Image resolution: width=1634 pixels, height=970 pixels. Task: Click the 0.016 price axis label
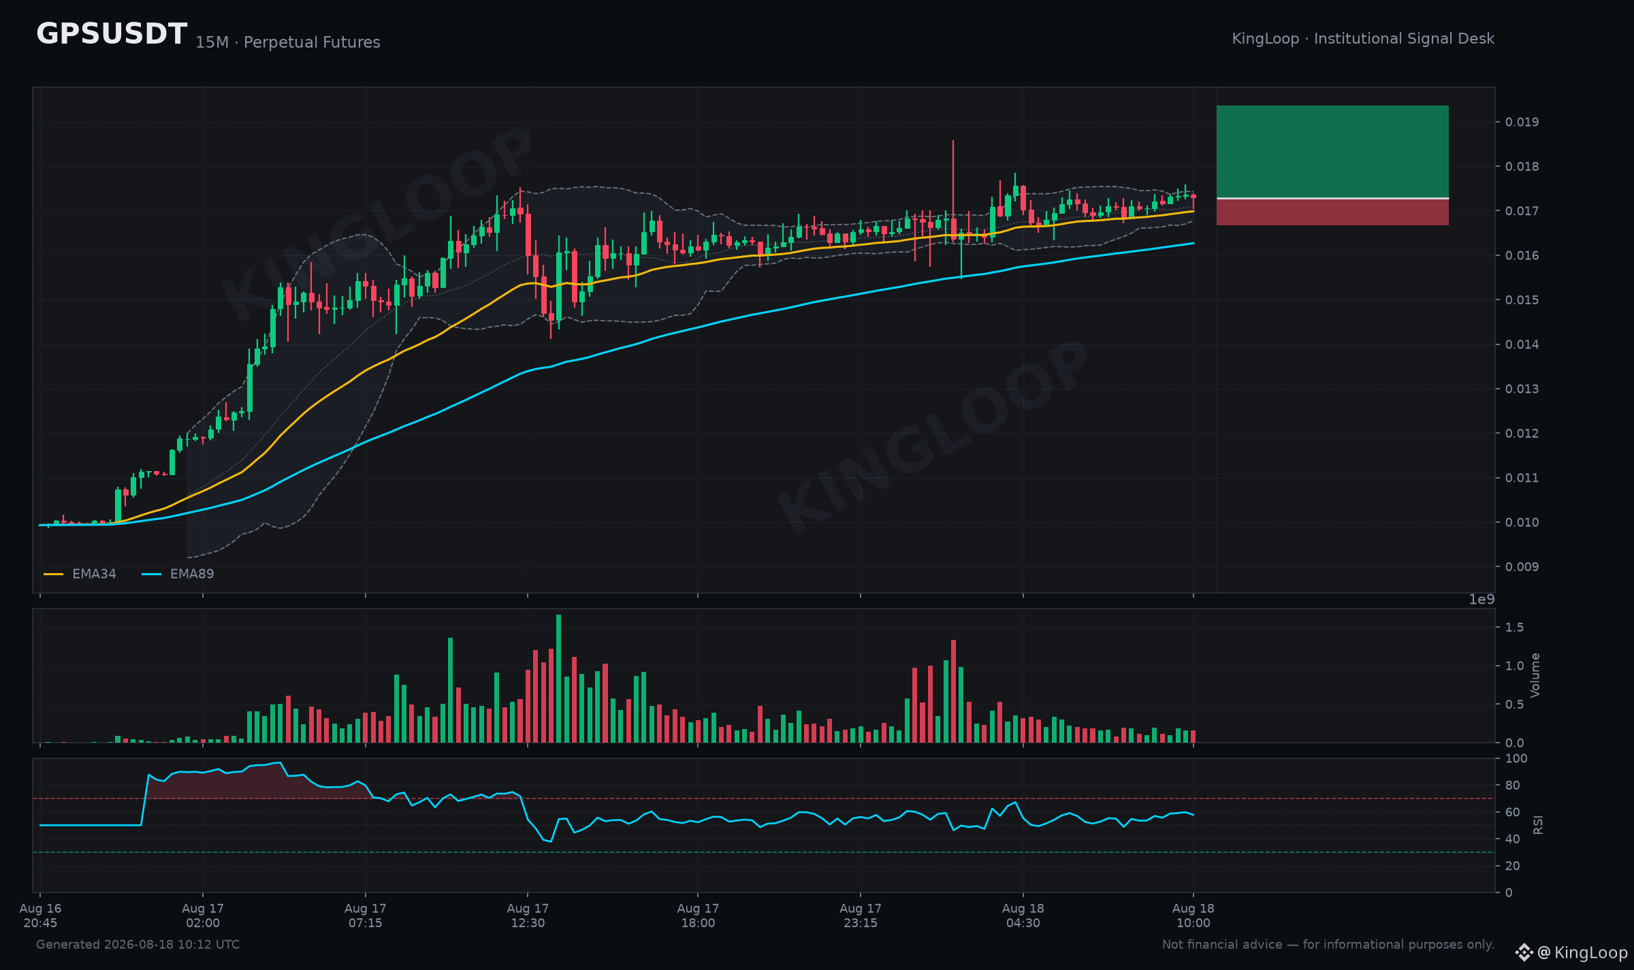(1522, 255)
